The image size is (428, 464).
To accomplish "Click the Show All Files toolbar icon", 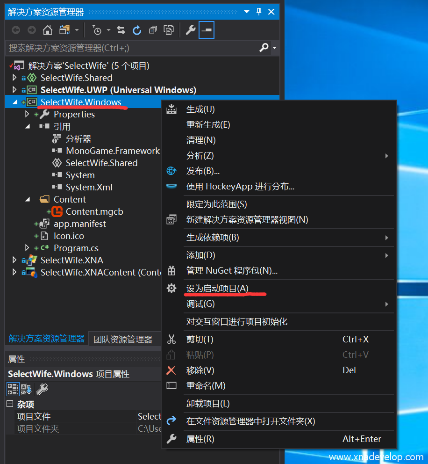I will (169, 30).
